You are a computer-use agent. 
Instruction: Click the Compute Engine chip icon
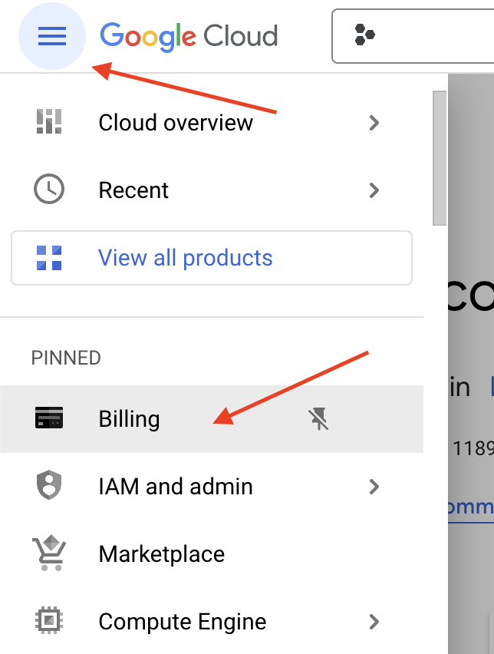tap(49, 620)
